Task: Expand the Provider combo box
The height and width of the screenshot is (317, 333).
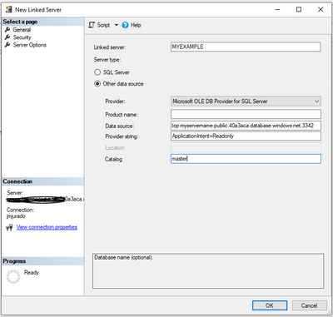Action: [246, 102]
